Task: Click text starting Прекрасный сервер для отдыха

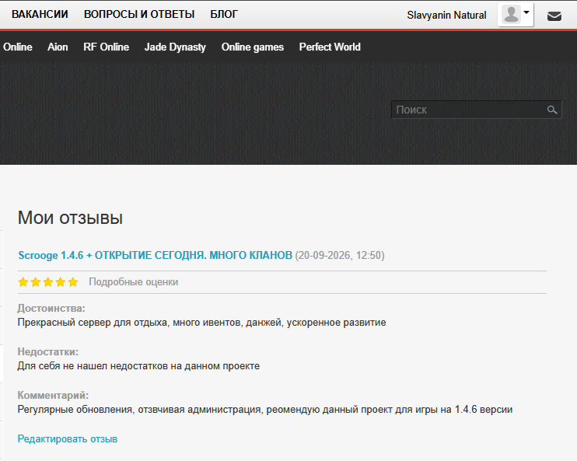Action: pyautogui.click(x=201, y=323)
